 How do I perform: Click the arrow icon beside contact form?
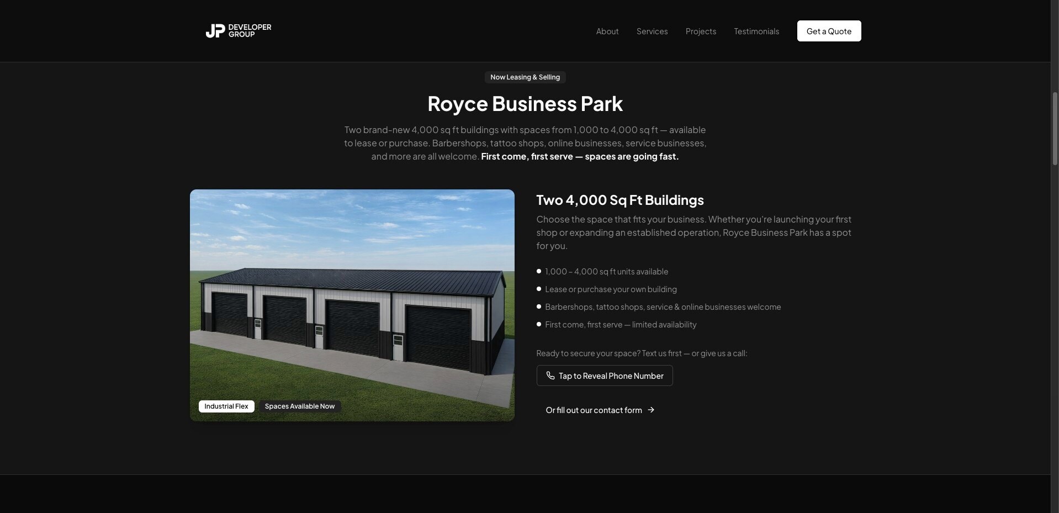click(651, 410)
